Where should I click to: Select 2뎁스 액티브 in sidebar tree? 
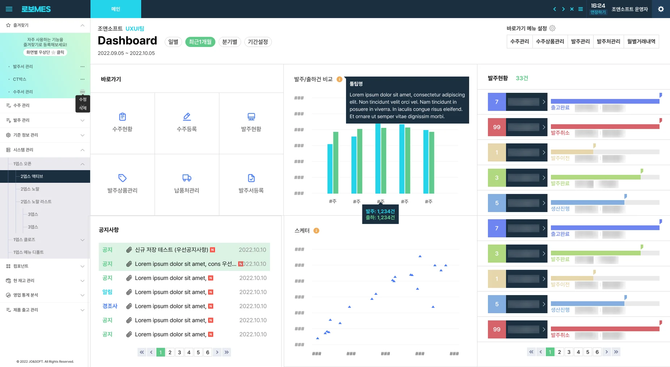tap(45, 176)
